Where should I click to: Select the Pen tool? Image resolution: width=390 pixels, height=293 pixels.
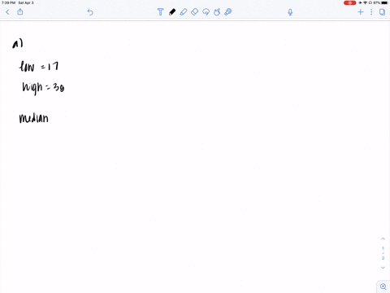[172, 12]
